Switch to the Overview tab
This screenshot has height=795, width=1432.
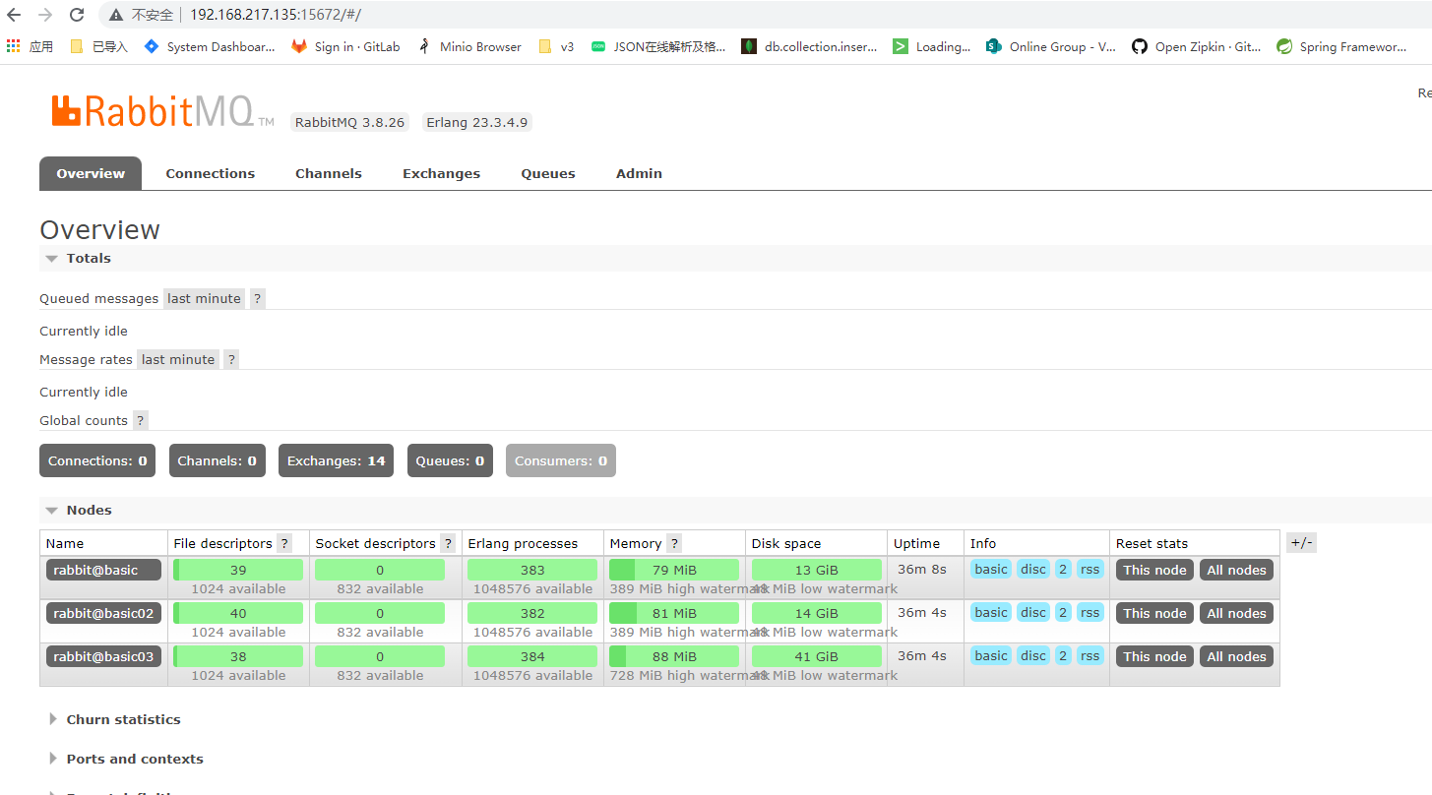point(91,173)
